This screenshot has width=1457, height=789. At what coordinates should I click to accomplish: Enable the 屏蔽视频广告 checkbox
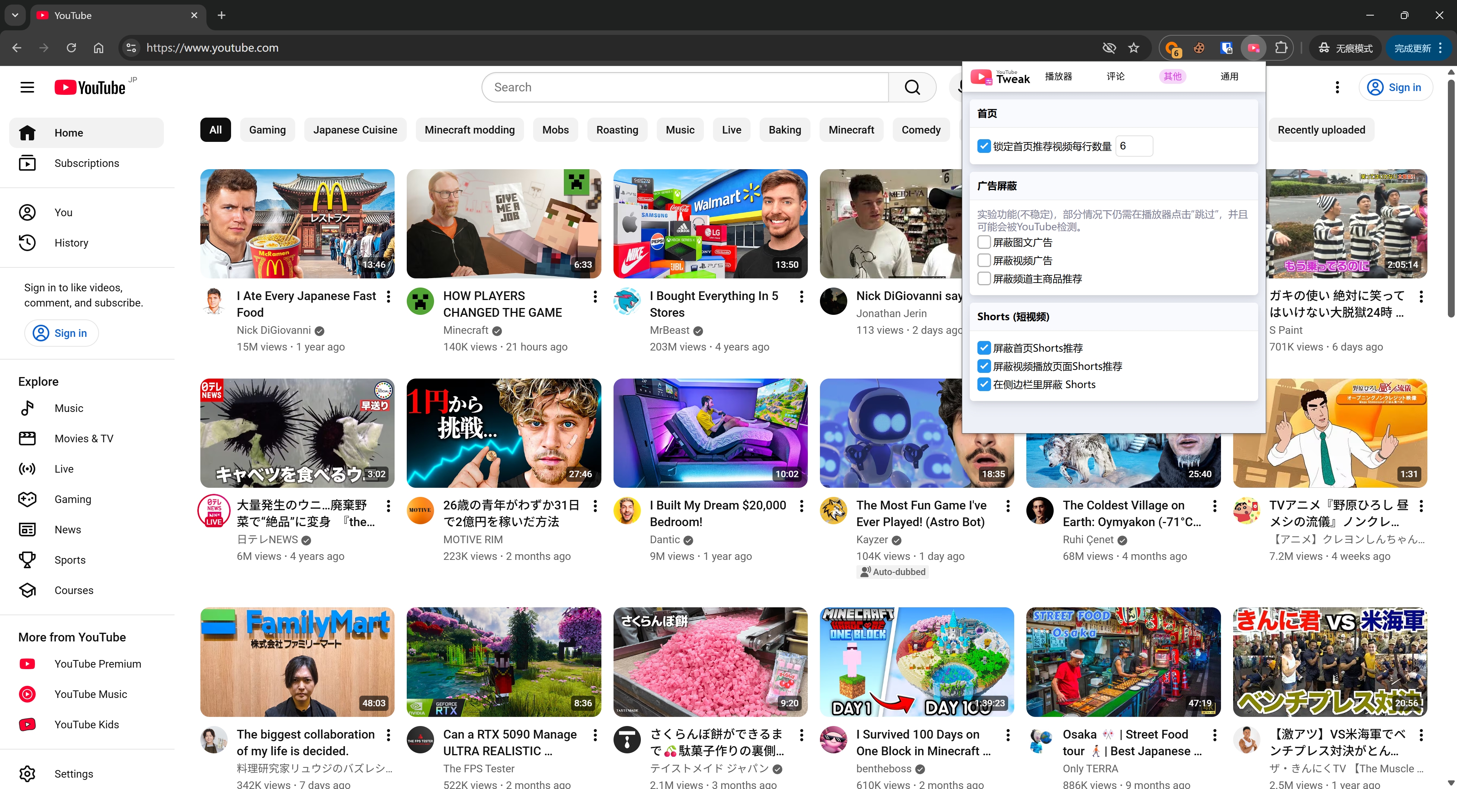coord(984,261)
